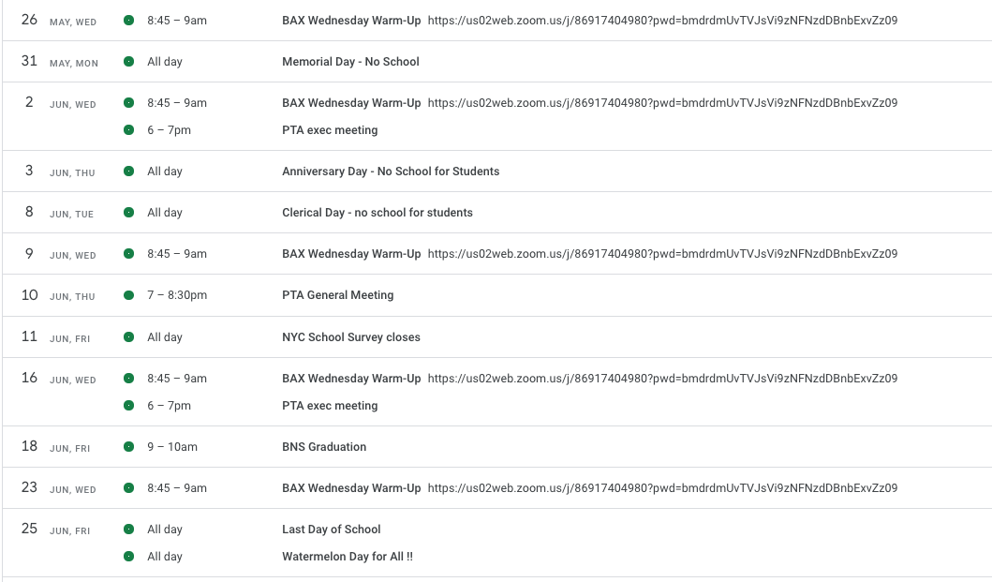Open Watermelon Day for All event

click(x=347, y=557)
